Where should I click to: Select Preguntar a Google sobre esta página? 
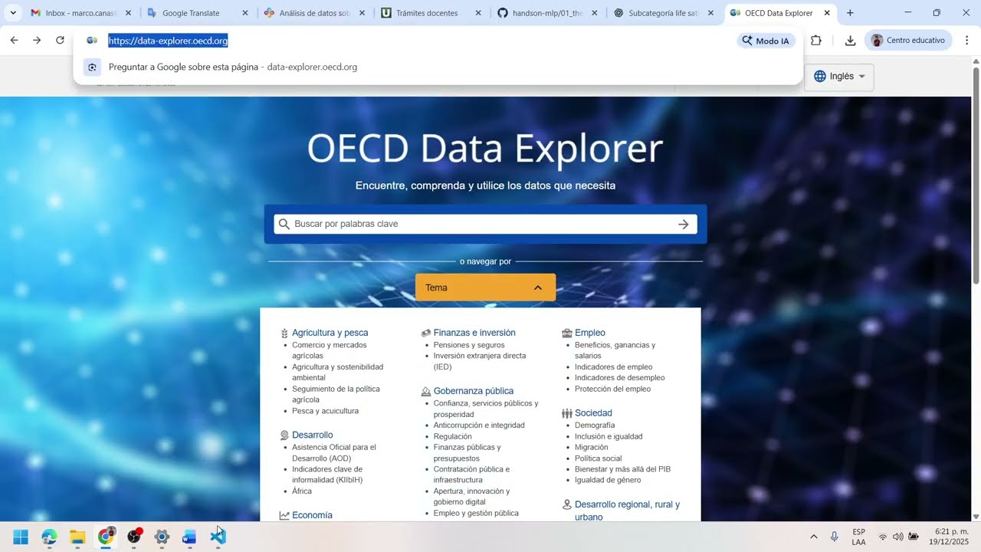tap(438, 67)
